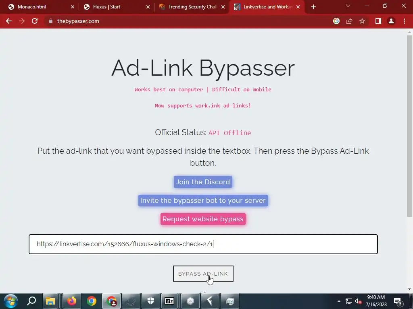Switch to Chrome profile window in taskbar
Image resolution: width=413 pixels, height=309 pixels.
point(111,301)
